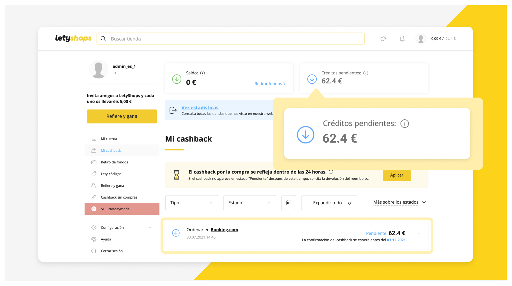This screenshot has width=512, height=286.
Task: Click the hourglass icon in cashback notice
Action: pyautogui.click(x=177, y=175)
